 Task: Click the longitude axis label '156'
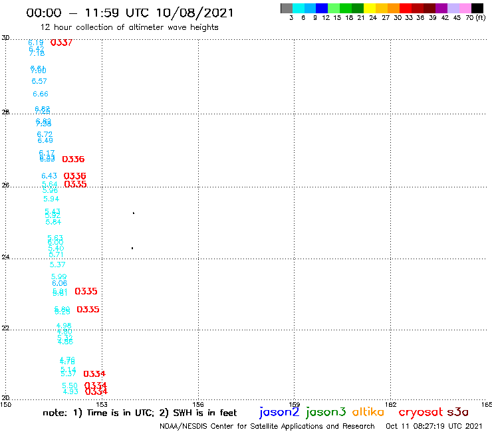[198, 404]
